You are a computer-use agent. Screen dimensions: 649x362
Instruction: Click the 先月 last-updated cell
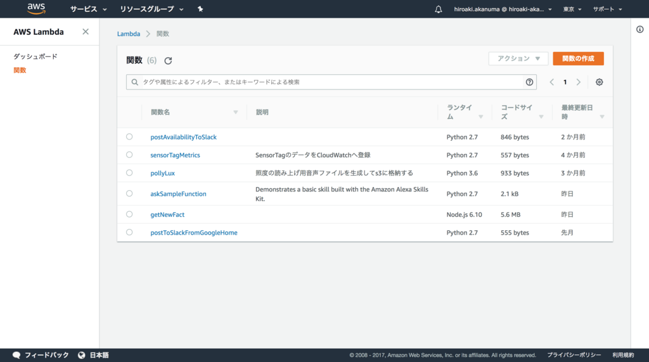567,233
